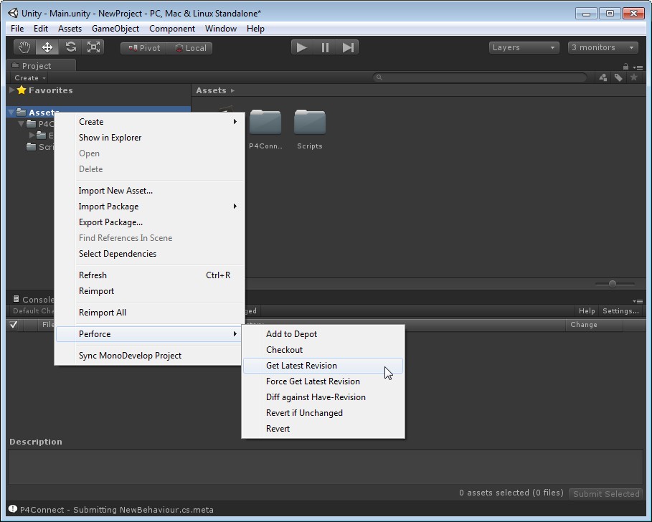Image resolution: width=652 pixels, height=522 pixels.
Task: Open the Component menu
Action: [x=172, y=28]
